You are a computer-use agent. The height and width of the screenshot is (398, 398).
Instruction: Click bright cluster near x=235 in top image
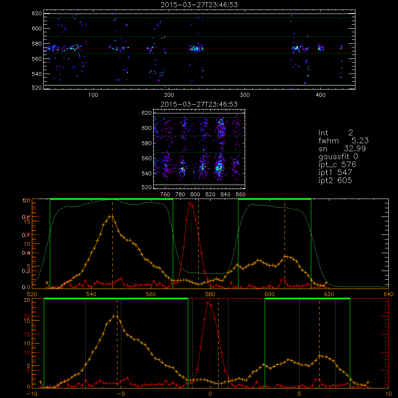pyautogui.click(x=196, y=48)
